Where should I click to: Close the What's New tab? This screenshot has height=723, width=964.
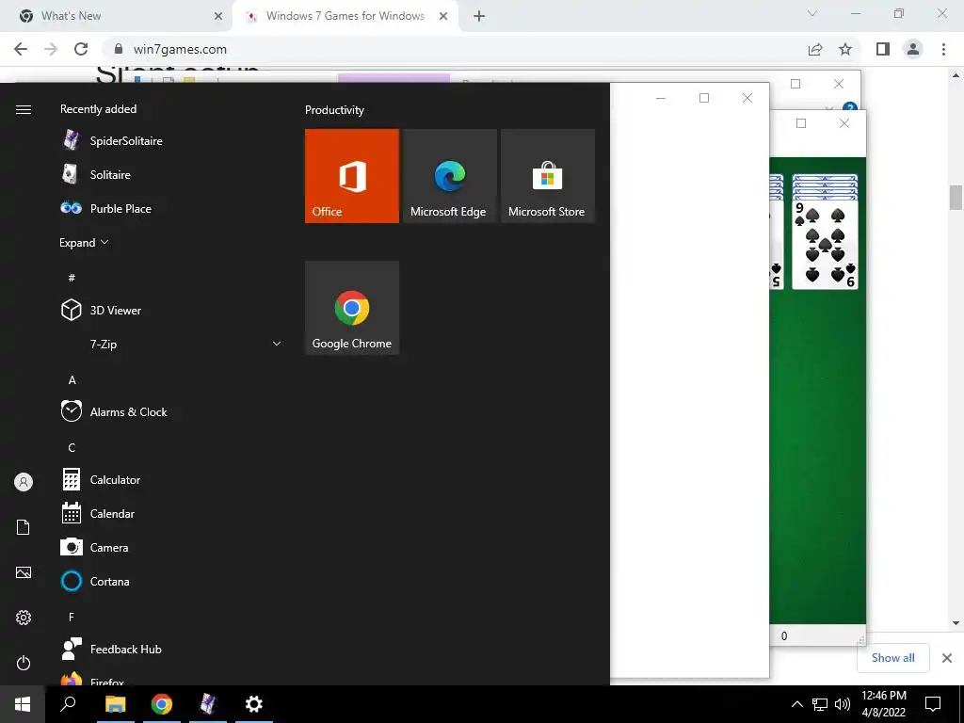(x=218, y=16)
